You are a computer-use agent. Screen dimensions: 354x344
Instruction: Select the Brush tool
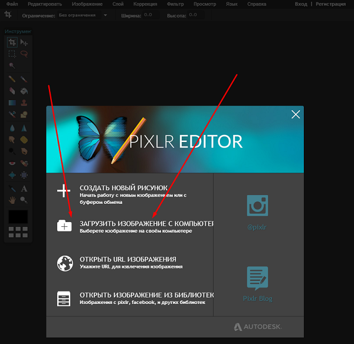(x=24, y=79)
